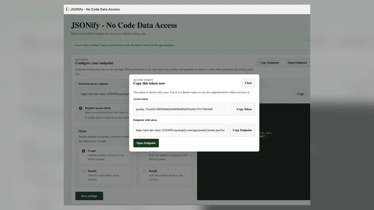Copy the storefront proxy endpoint URL
The image size is (374, 210).
coord(300,94)
